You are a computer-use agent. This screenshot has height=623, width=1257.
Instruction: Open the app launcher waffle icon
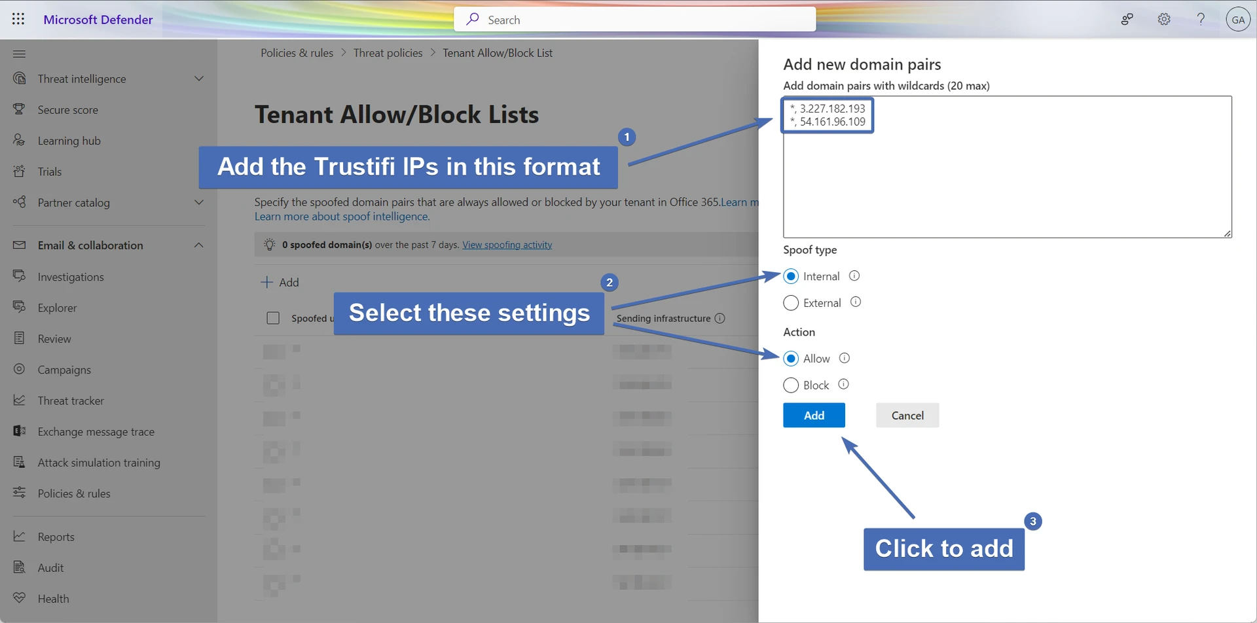click(x=18, y=19)
